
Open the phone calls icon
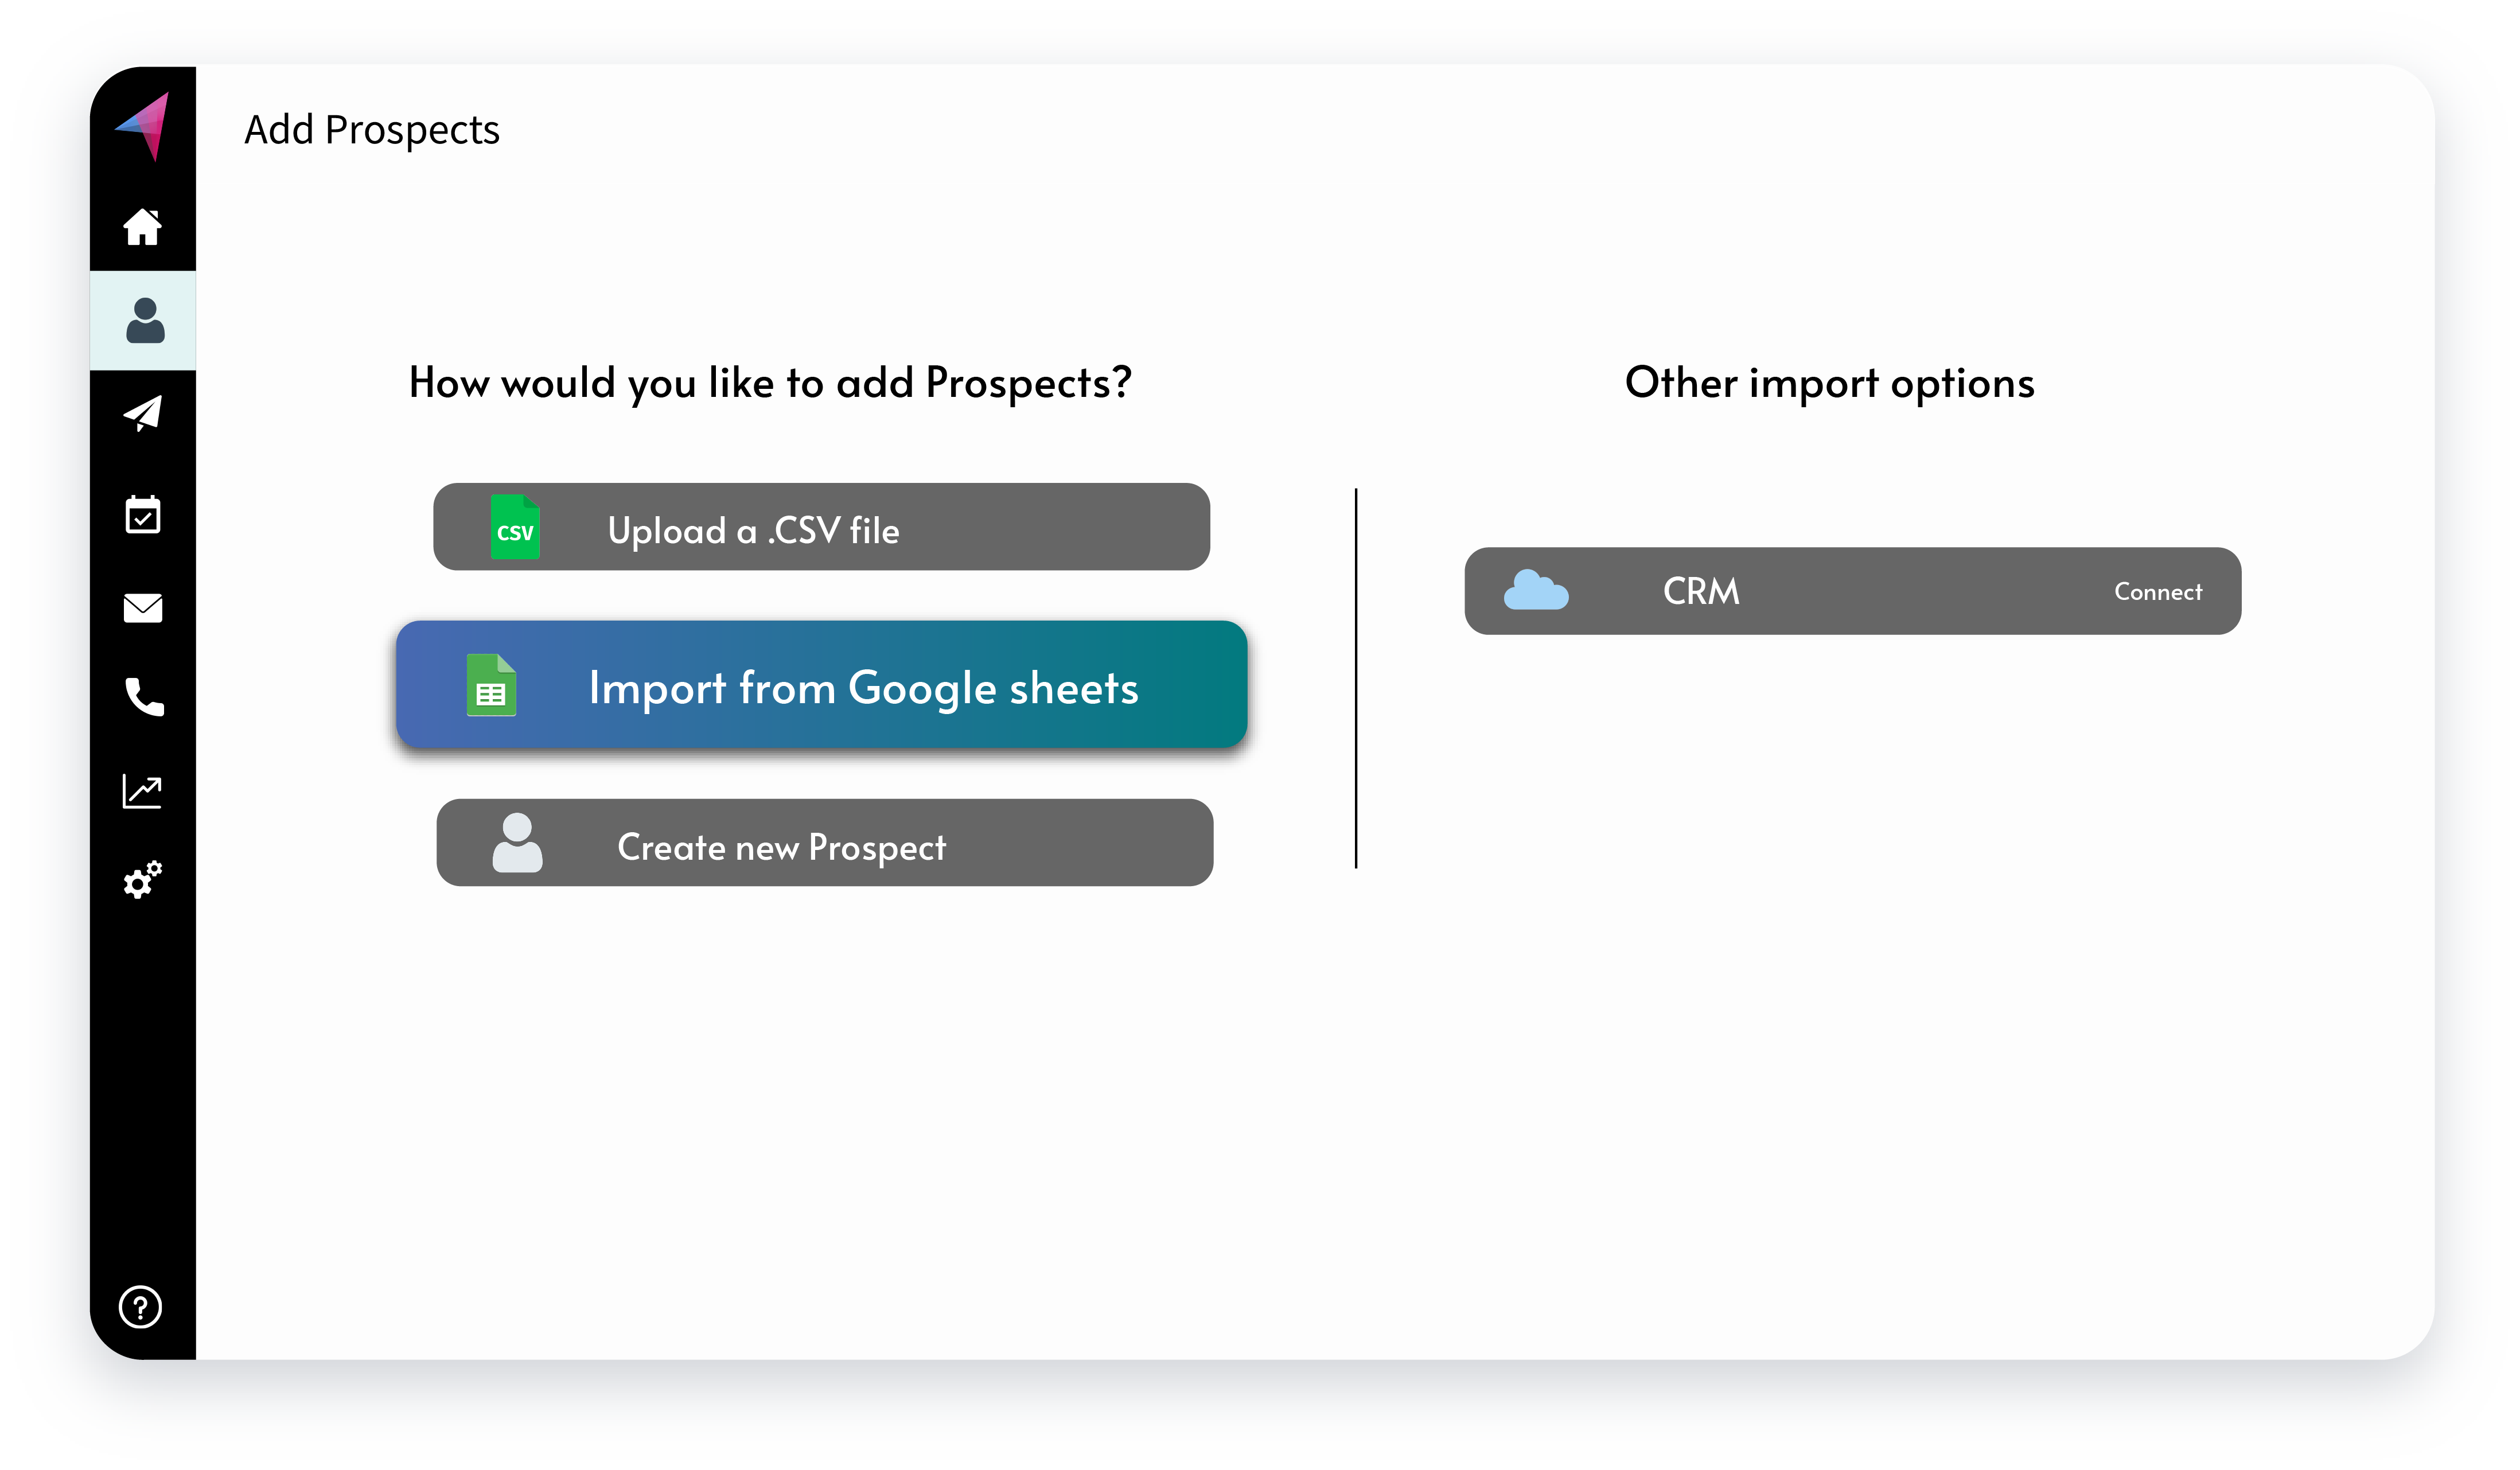pyautogui.click(x=143, y=697)
